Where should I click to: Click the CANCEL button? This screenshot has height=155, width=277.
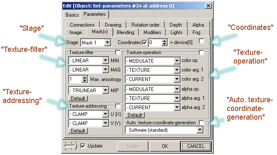click(x=196, y=146)
